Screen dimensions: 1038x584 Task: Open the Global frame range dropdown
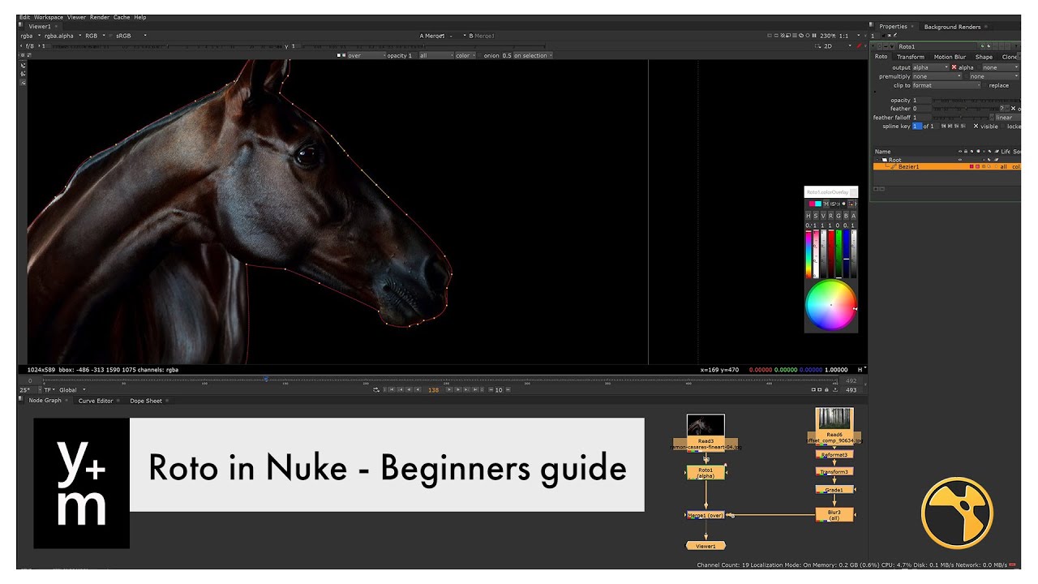pyautogui.click(x=73, y=390)
